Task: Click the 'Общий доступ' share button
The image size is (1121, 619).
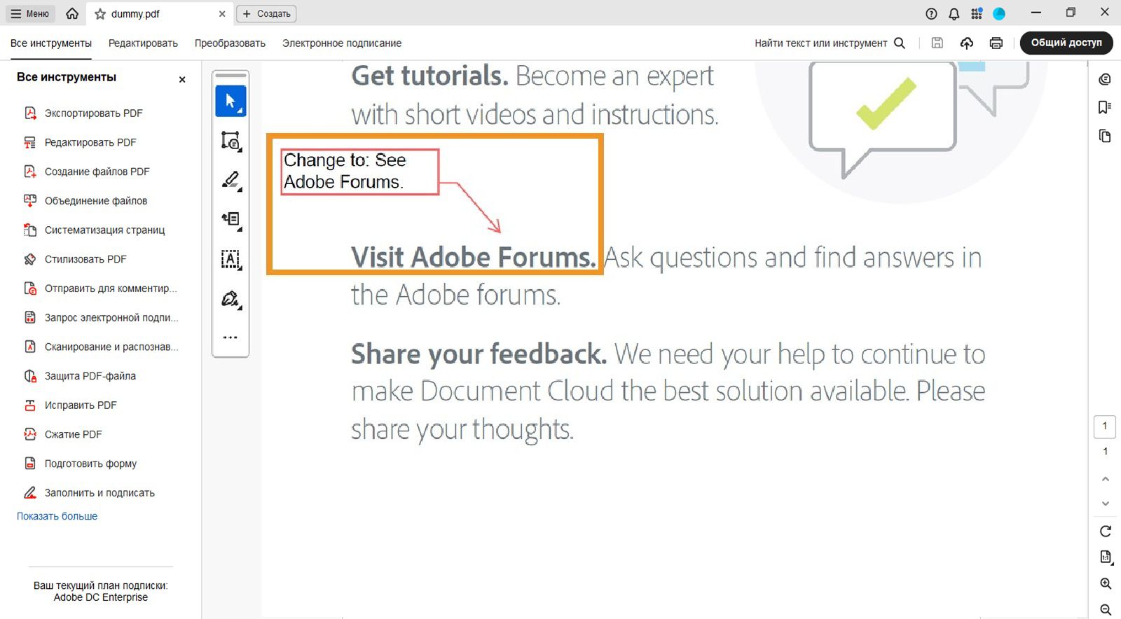Action: 1066,43
